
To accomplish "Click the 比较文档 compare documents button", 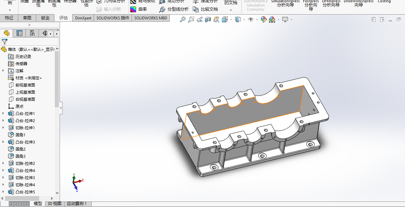I will [x=205, y=9].
